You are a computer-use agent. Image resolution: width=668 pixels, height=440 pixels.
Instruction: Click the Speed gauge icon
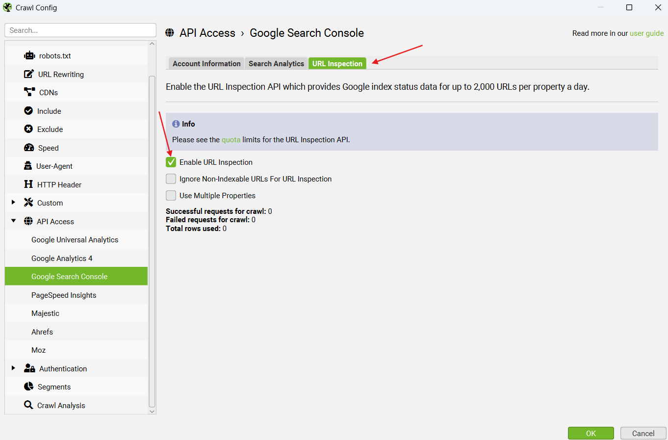pyautogui.click(x=29, y=148)
